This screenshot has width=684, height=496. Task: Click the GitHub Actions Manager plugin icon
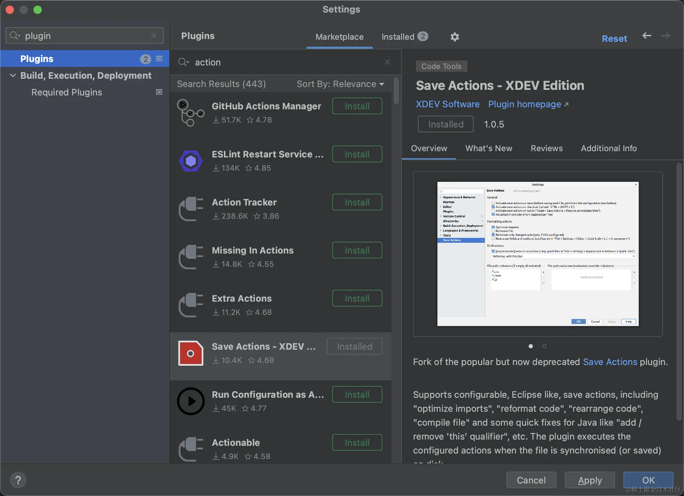190,113
